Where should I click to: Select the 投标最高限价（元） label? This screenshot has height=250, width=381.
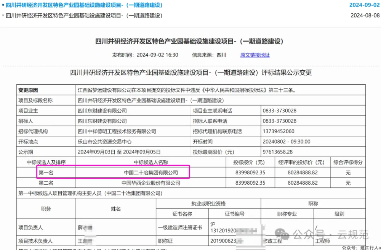pyautogui.click(x=214, y=152)
